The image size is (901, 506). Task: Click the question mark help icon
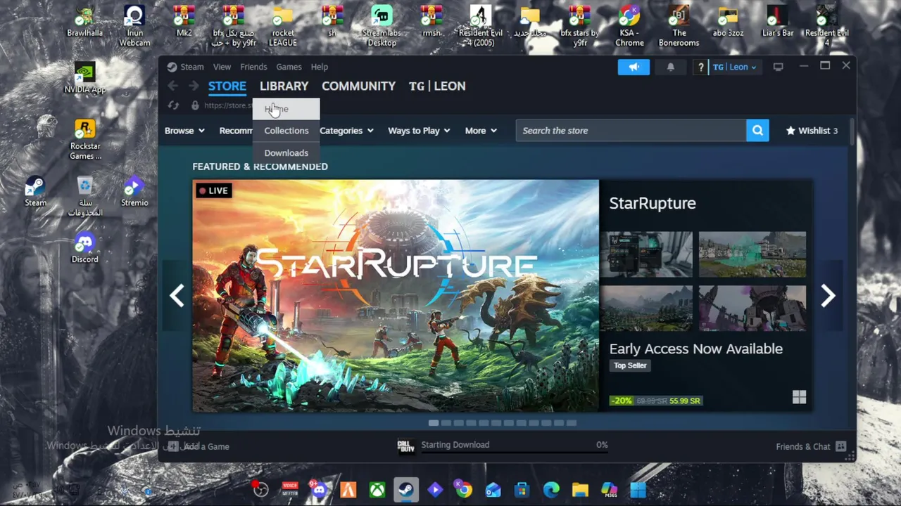point(700,67)
